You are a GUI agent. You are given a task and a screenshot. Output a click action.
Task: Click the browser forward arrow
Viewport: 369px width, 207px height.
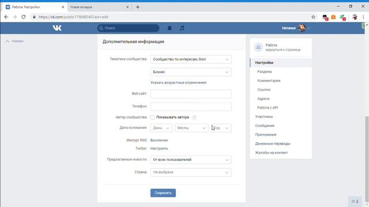(x=15, y=17)
